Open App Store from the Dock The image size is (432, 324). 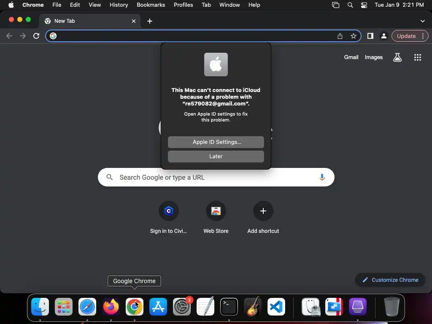coord(158,307)
